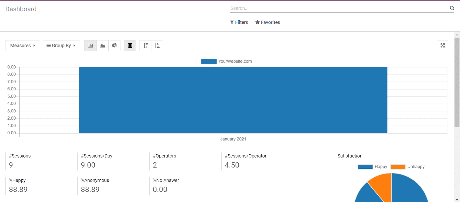Expand the chart to fullscreen

coord(442,46)
